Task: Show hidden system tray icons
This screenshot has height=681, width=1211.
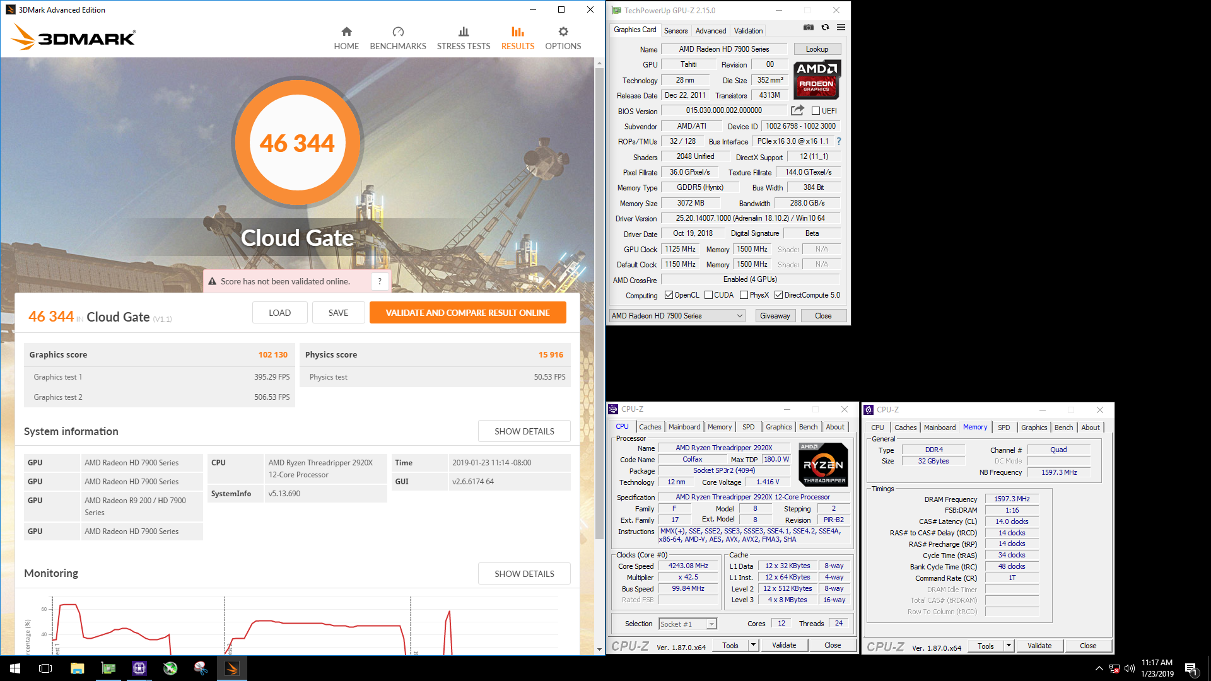Action: point(1099,668)
